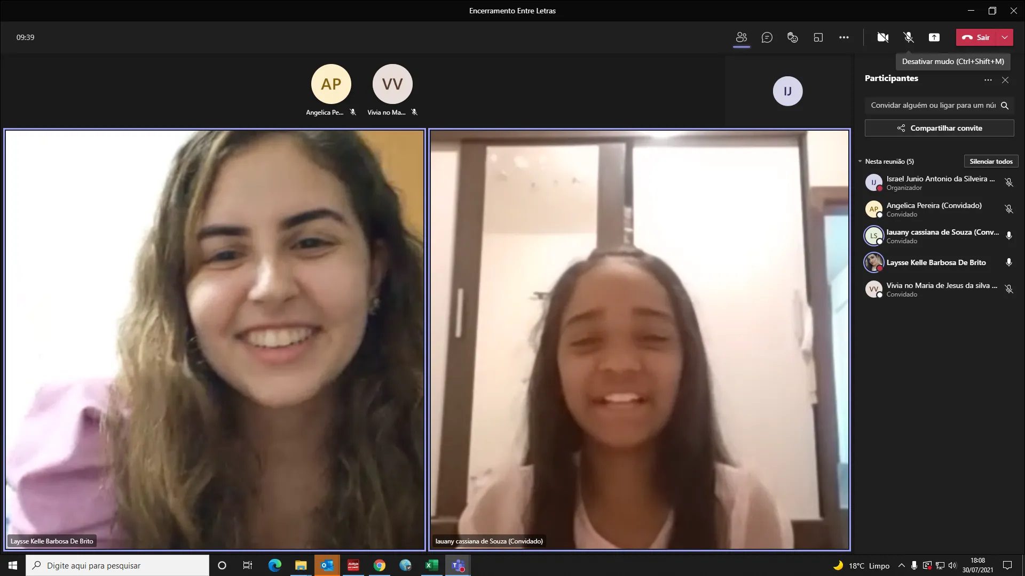
Task: Click the search icon in invite field
Action: click(1004, 106)
